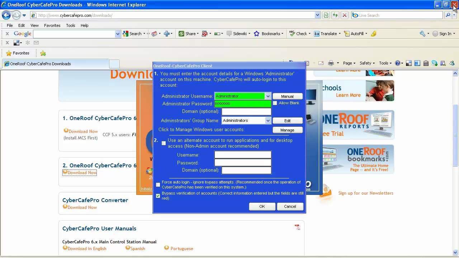The image size is (459, 258).
Task: Click Cancel in the CyberCafePro dialog
Action: [x=290, y=206]
